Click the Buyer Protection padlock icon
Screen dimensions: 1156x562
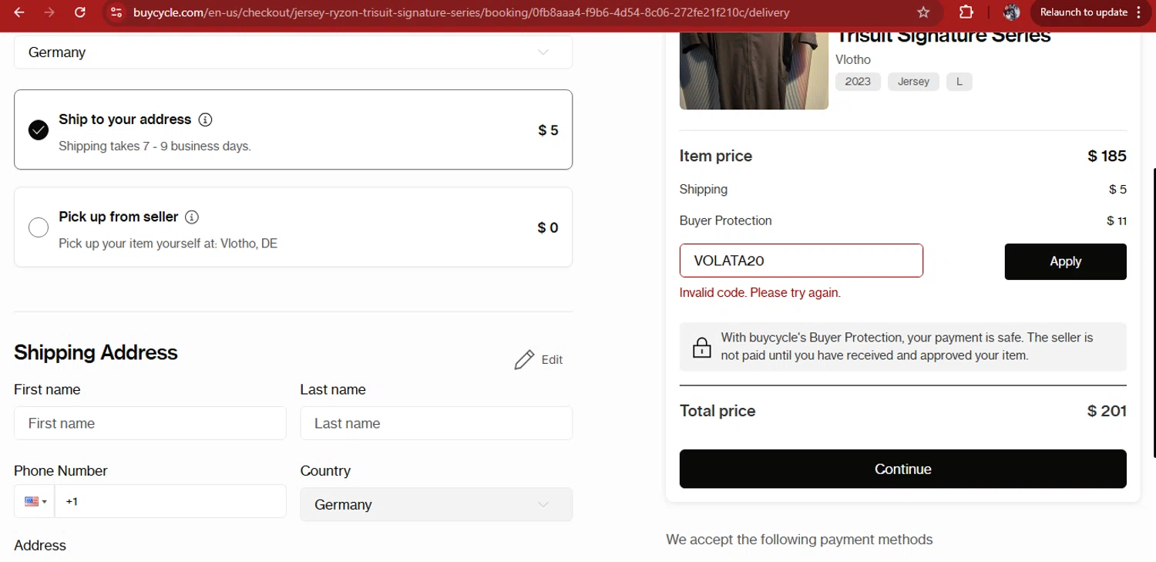[702, 348]
